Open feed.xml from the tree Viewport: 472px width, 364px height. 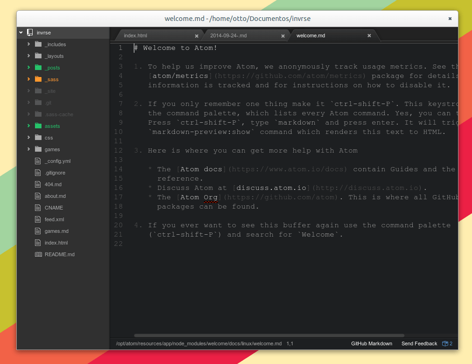click(x=54, y=219)
